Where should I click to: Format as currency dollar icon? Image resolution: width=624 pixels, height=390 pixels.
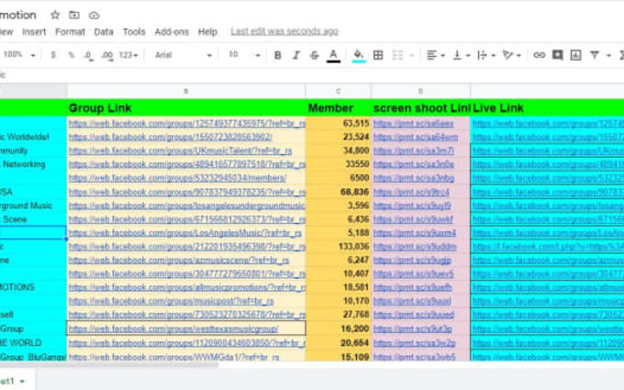tap(53, 55)
